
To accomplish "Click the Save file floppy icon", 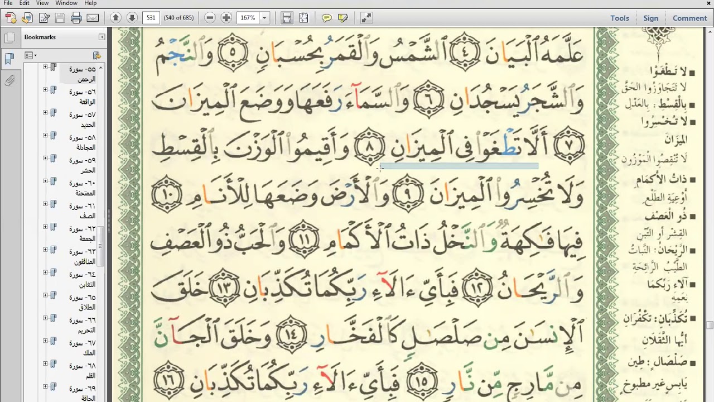I will click(60, 18).
